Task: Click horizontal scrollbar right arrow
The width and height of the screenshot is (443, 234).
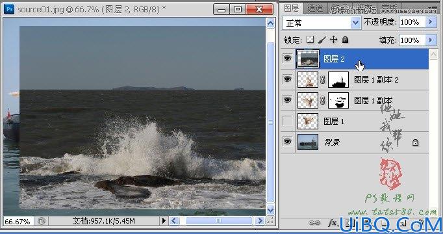Action: tap(259, 221)
